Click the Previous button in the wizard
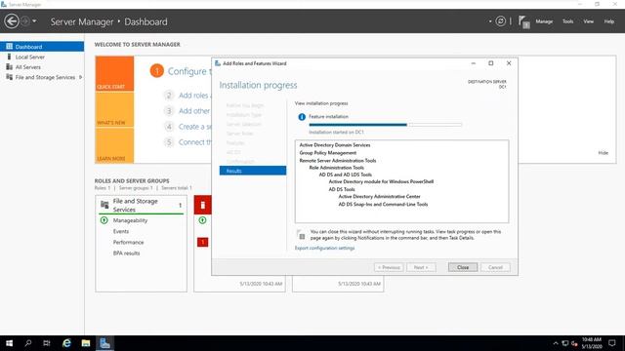The image size is (625, 351). 389,267
